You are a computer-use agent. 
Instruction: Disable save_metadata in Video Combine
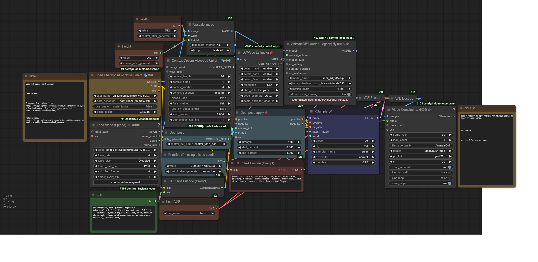click(x=449, y=167)
